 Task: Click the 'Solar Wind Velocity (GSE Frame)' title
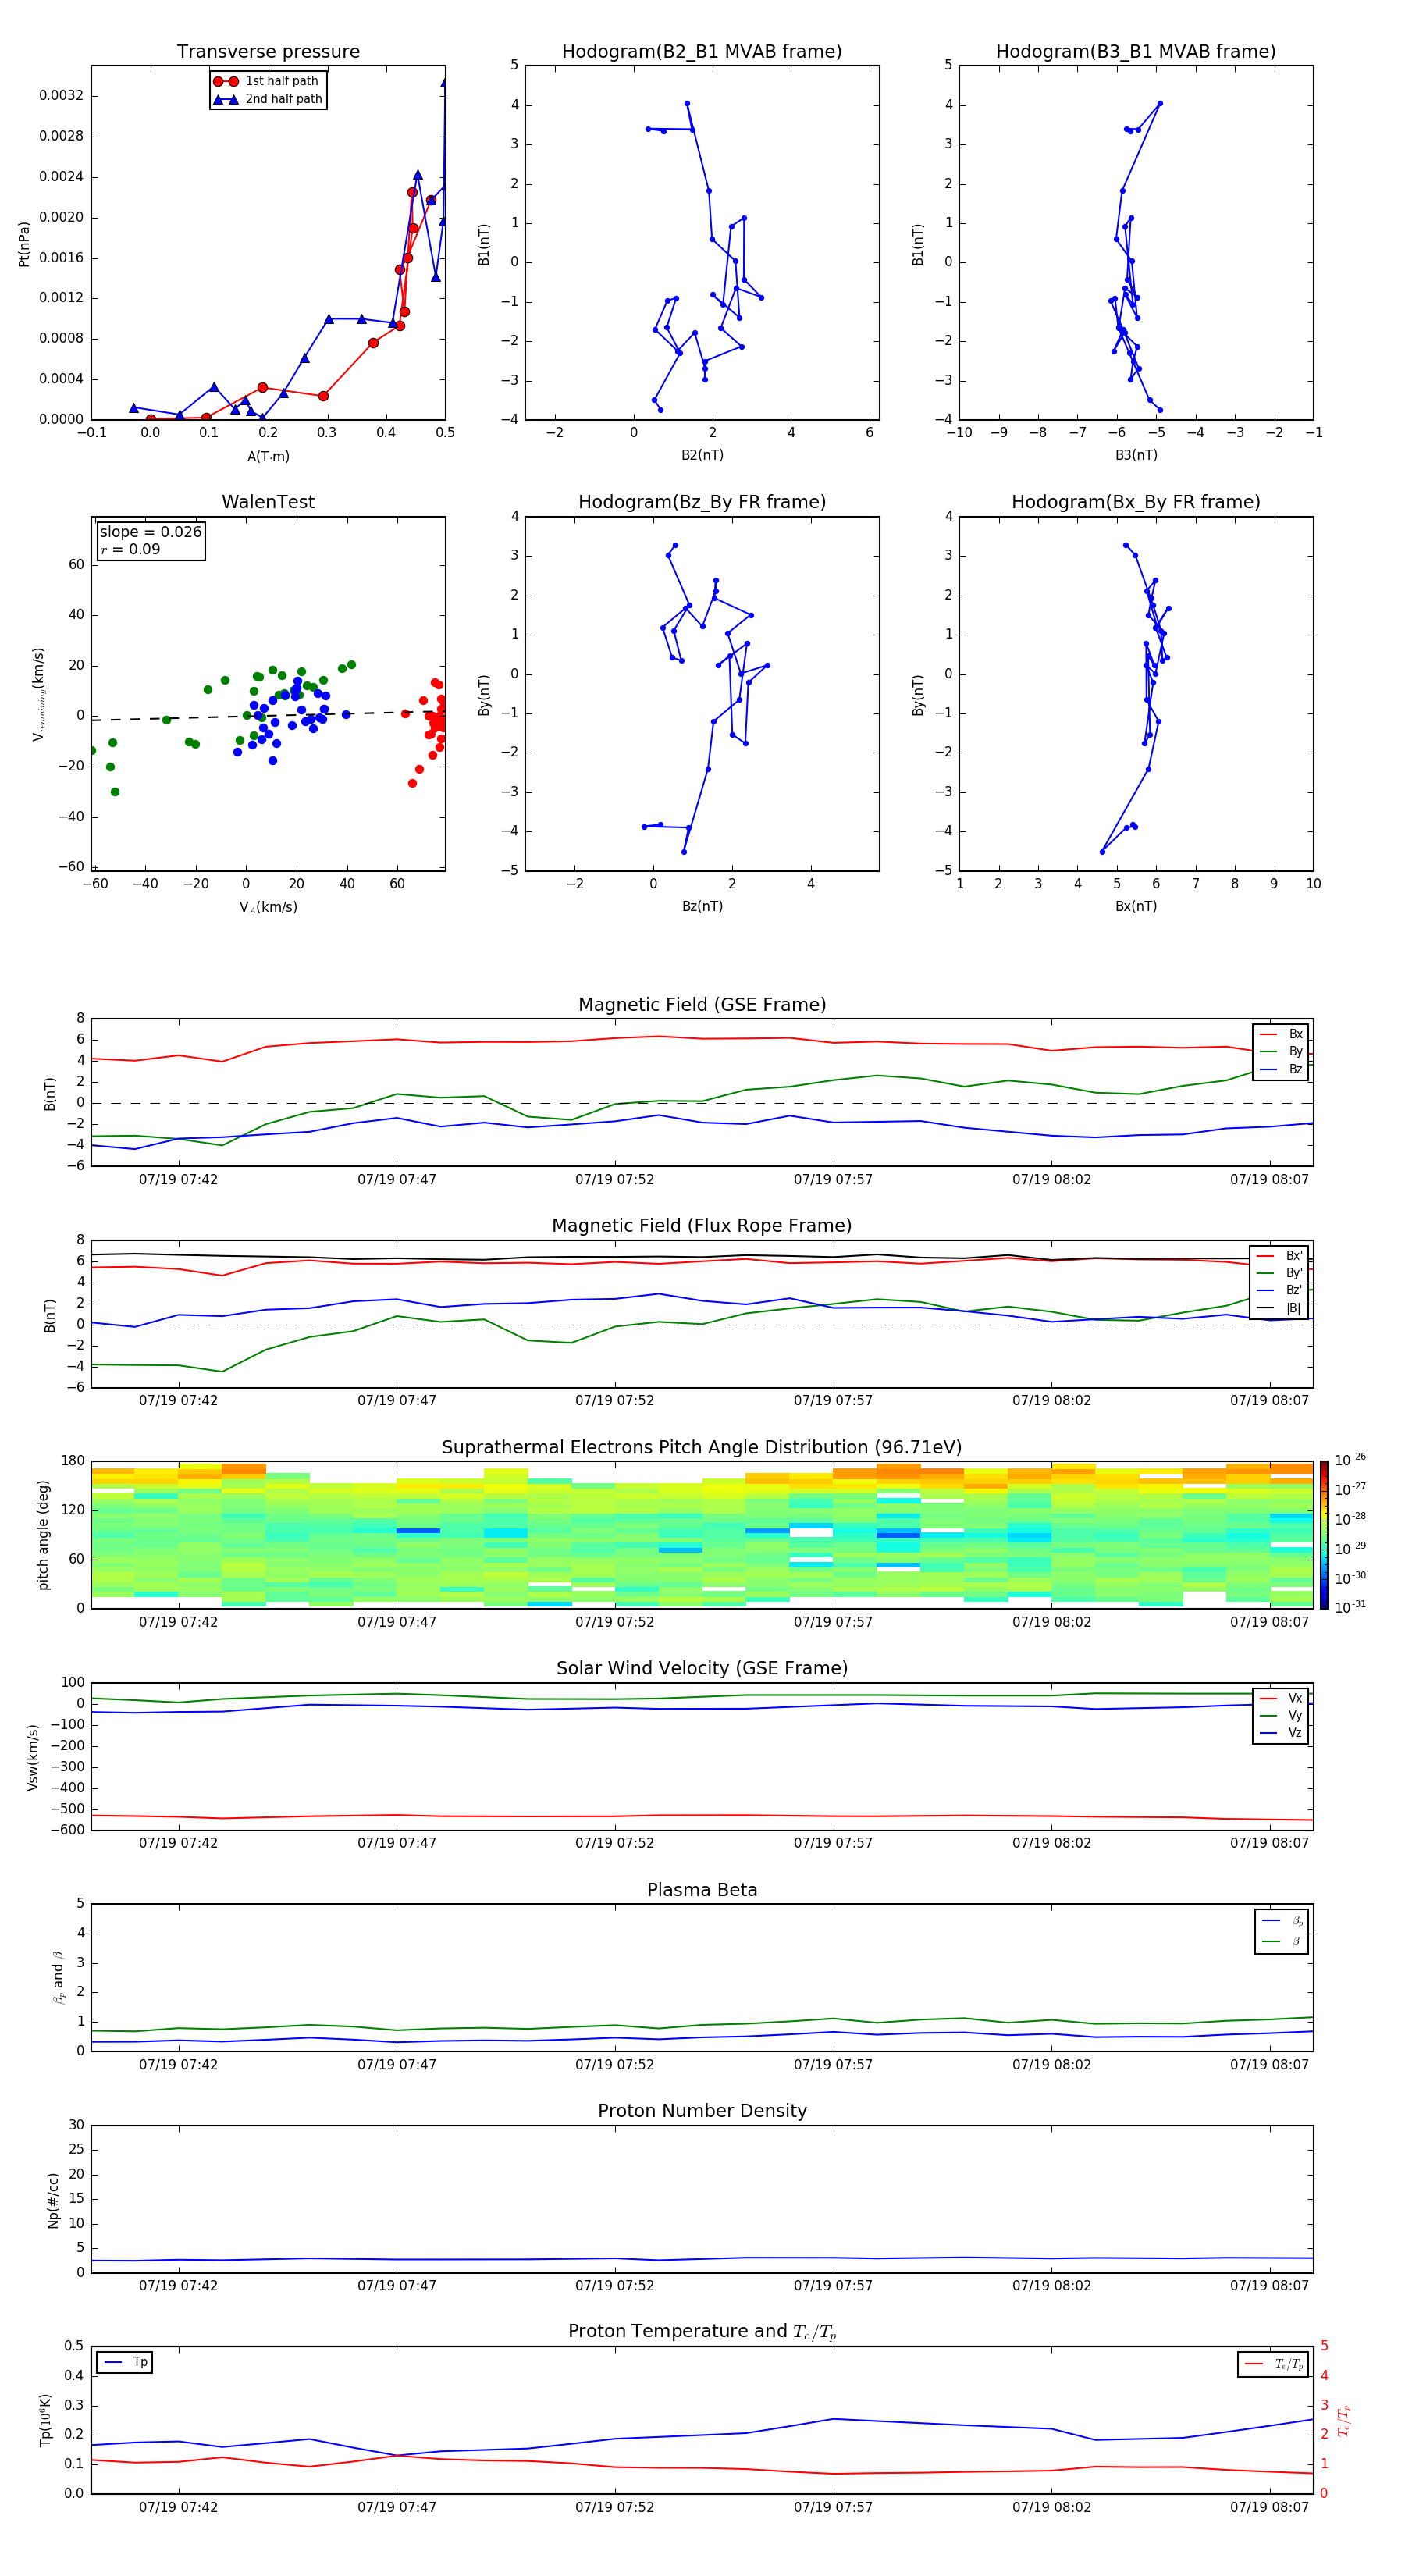[702, 1668]
